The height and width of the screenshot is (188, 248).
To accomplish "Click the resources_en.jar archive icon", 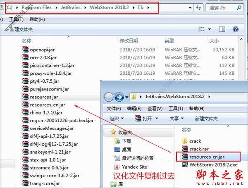I will click(x=25, y=105).
